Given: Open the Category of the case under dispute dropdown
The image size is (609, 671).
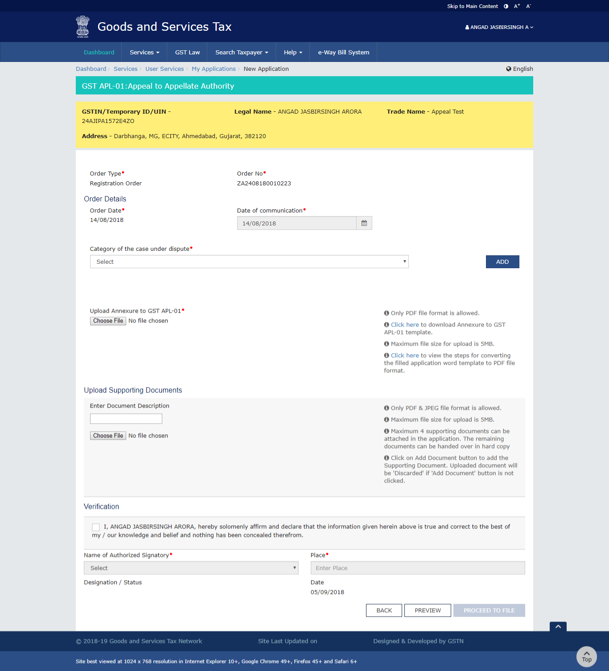Looking at the screenshot, I should click(249, 262).
